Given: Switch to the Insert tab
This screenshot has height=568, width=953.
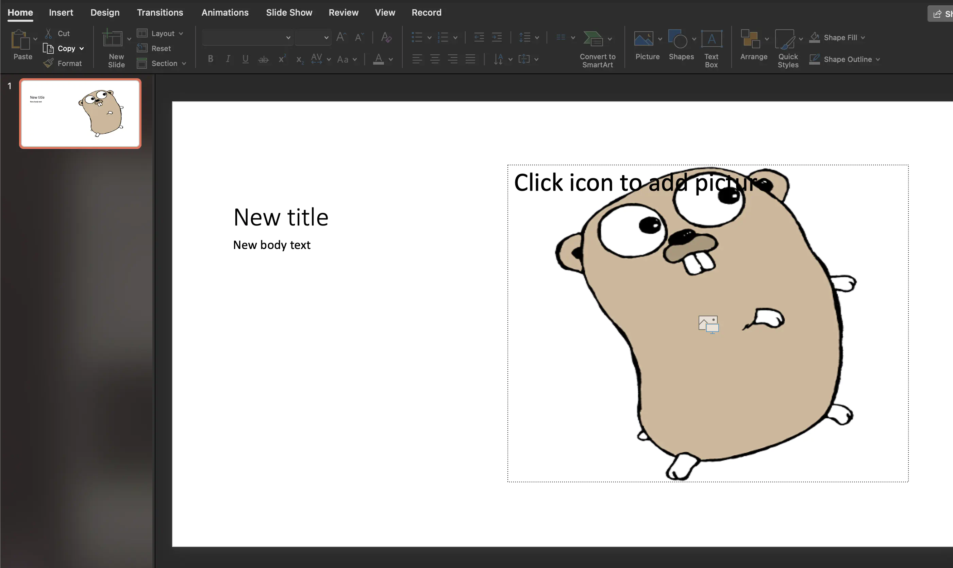Looking at the screenshot, I should [61, 13].
